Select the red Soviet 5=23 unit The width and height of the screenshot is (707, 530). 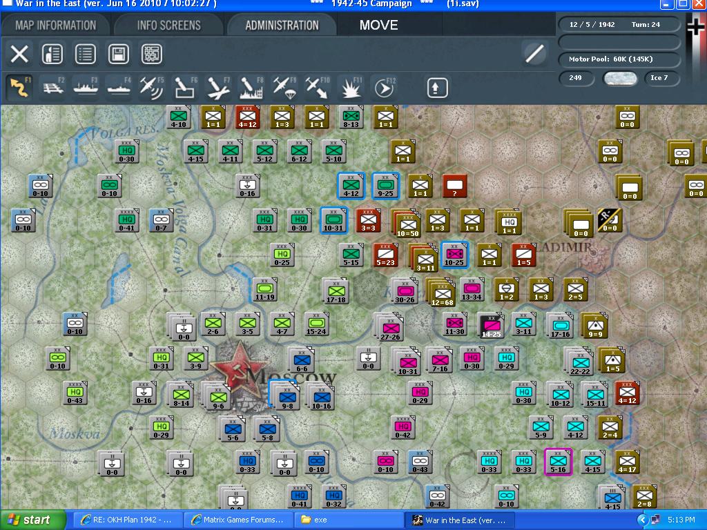point(385,255)
